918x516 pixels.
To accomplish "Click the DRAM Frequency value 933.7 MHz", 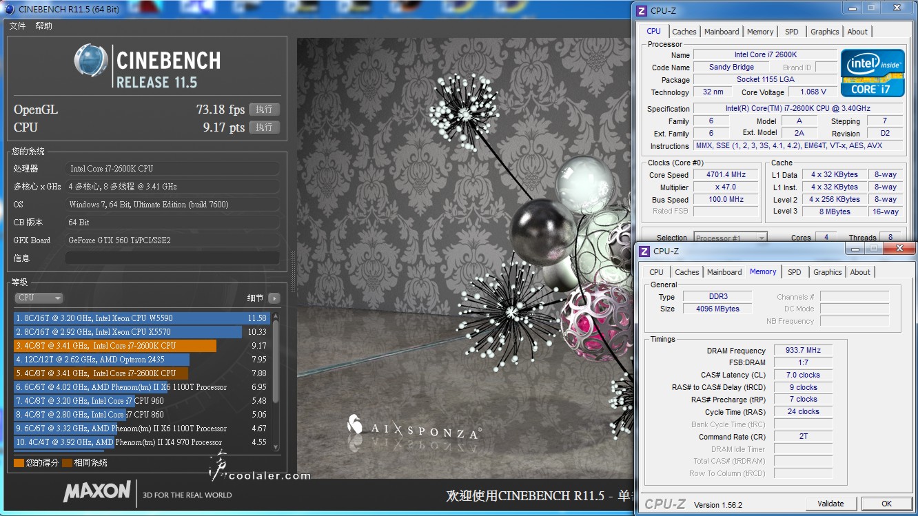I will tap(804, 351).
